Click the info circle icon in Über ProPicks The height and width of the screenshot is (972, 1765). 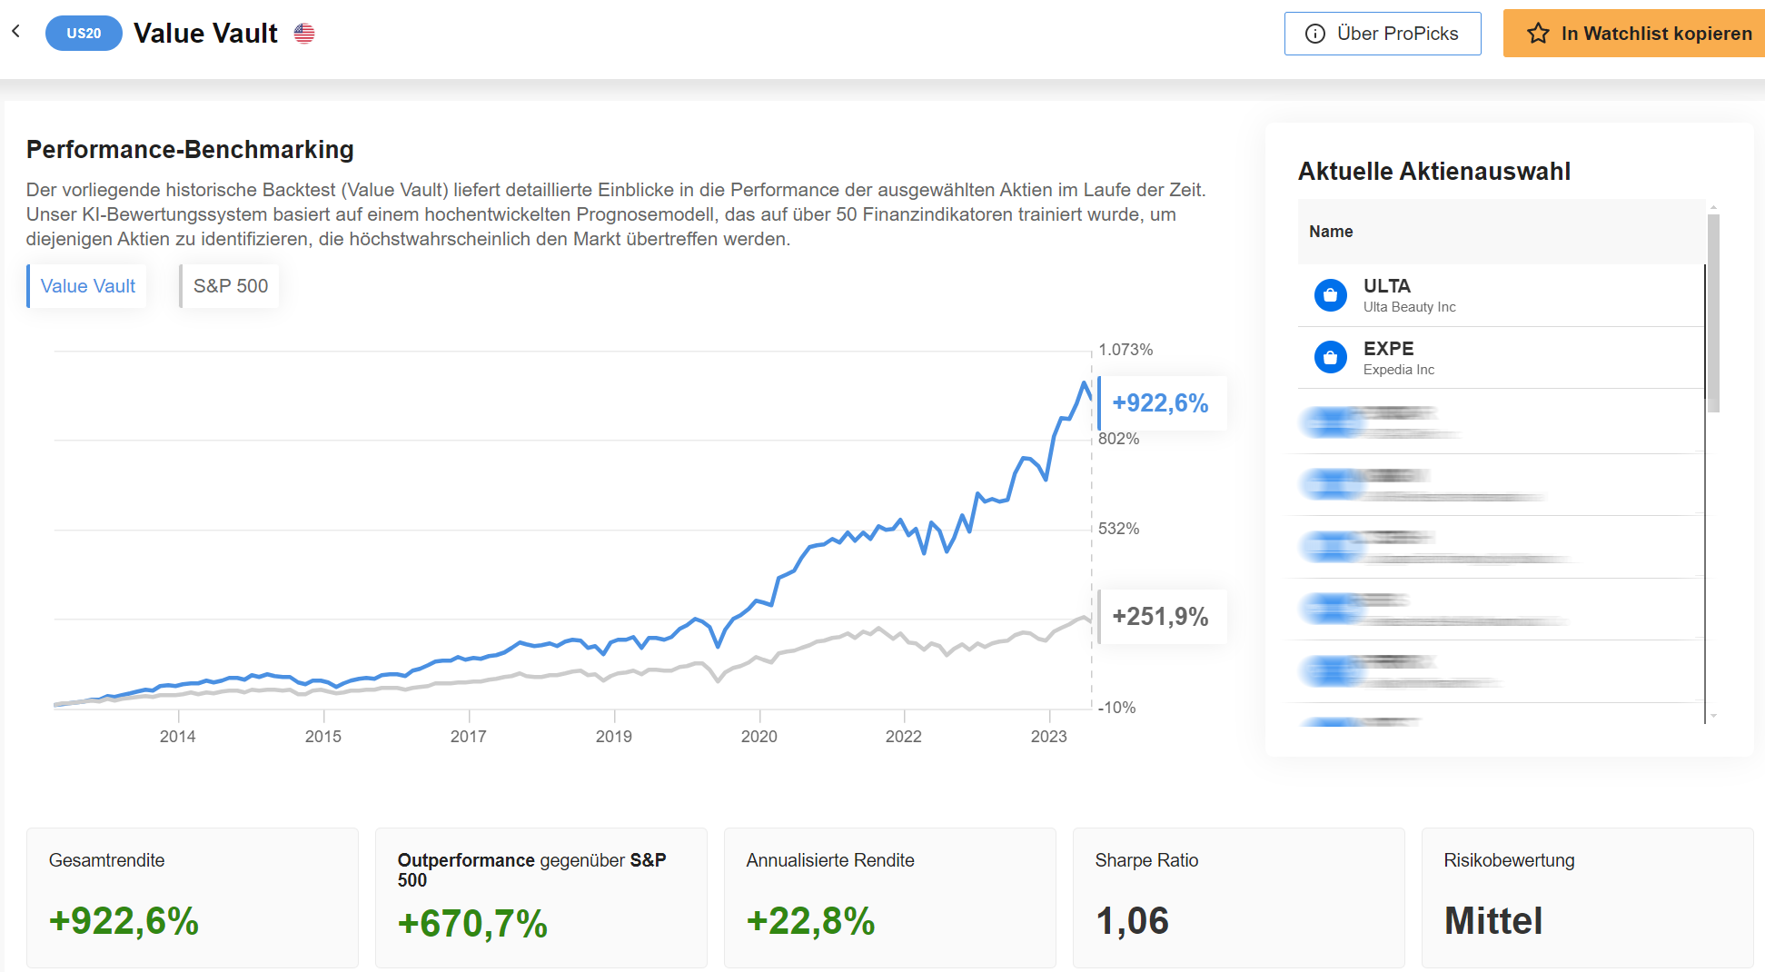click(x=1314, y=34)
